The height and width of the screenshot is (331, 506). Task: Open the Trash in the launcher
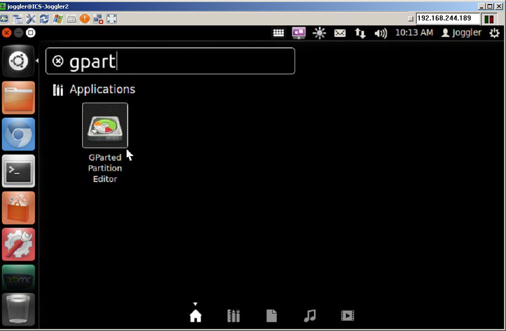point(18,310)
